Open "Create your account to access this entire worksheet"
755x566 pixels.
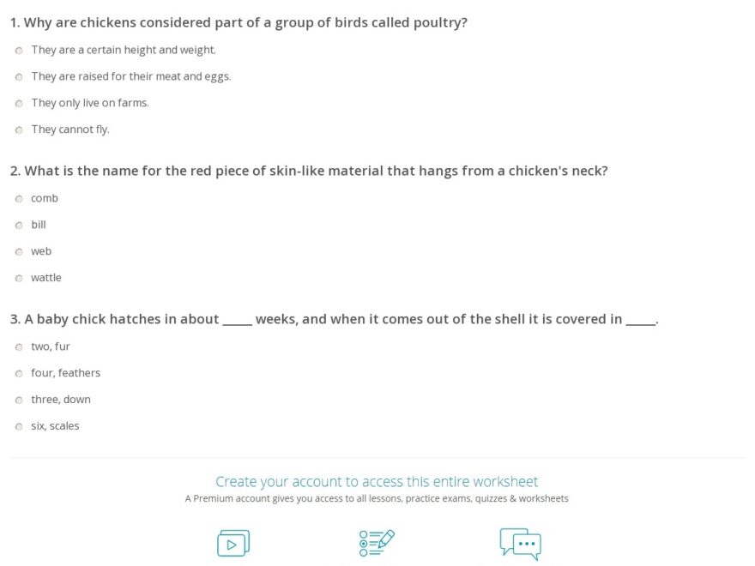[x=377, y=481]
